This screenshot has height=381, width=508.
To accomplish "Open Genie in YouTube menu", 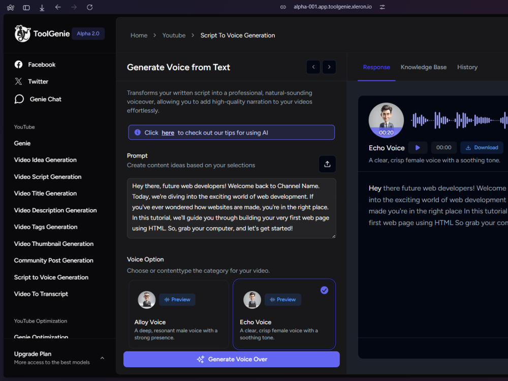I will [22, 143].
